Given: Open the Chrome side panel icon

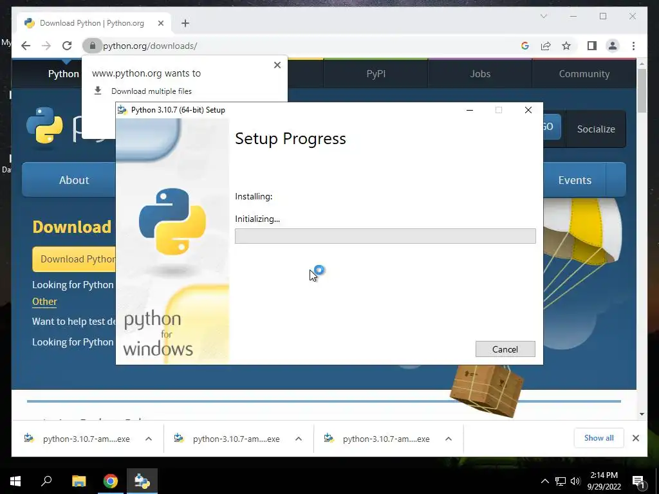Looking at the screenshot, I should (592, 46).
